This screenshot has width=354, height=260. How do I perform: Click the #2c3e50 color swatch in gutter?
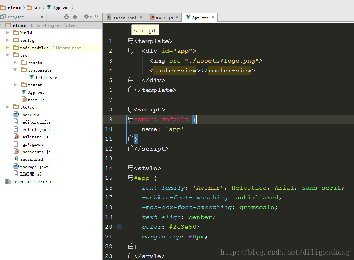point(119,227)
